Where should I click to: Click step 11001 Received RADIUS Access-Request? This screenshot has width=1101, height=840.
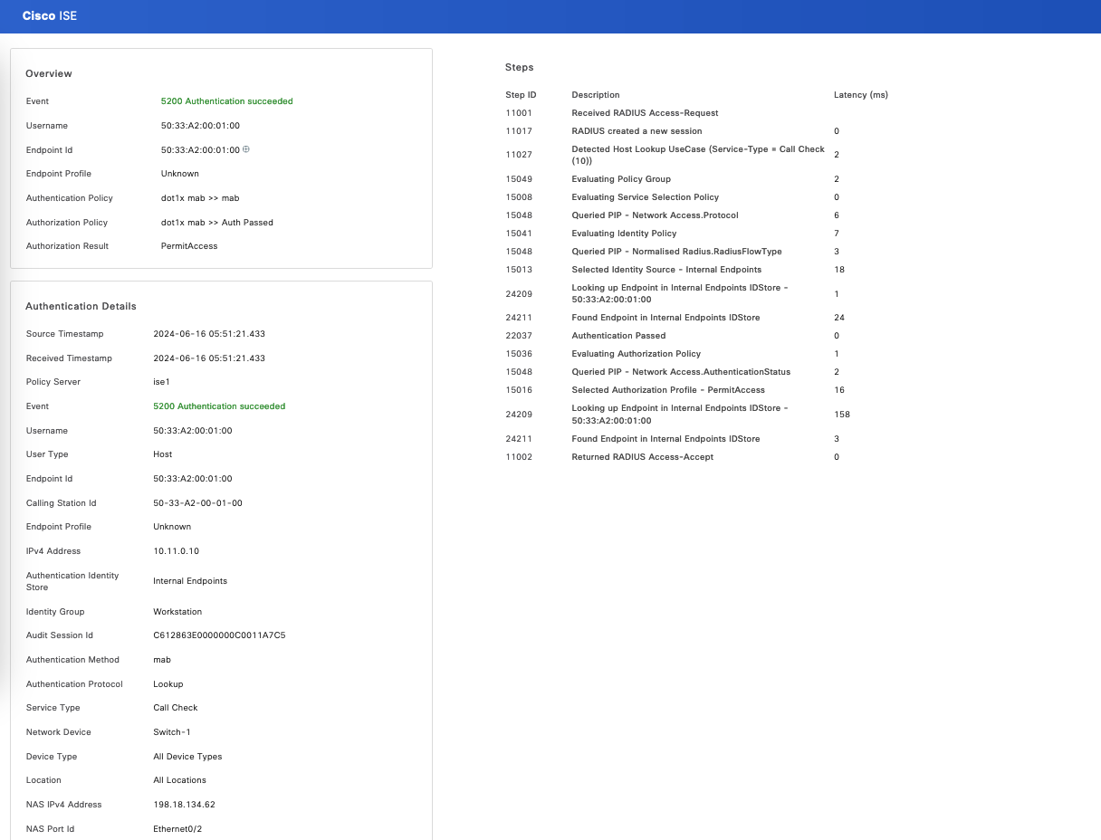(645, 113)
